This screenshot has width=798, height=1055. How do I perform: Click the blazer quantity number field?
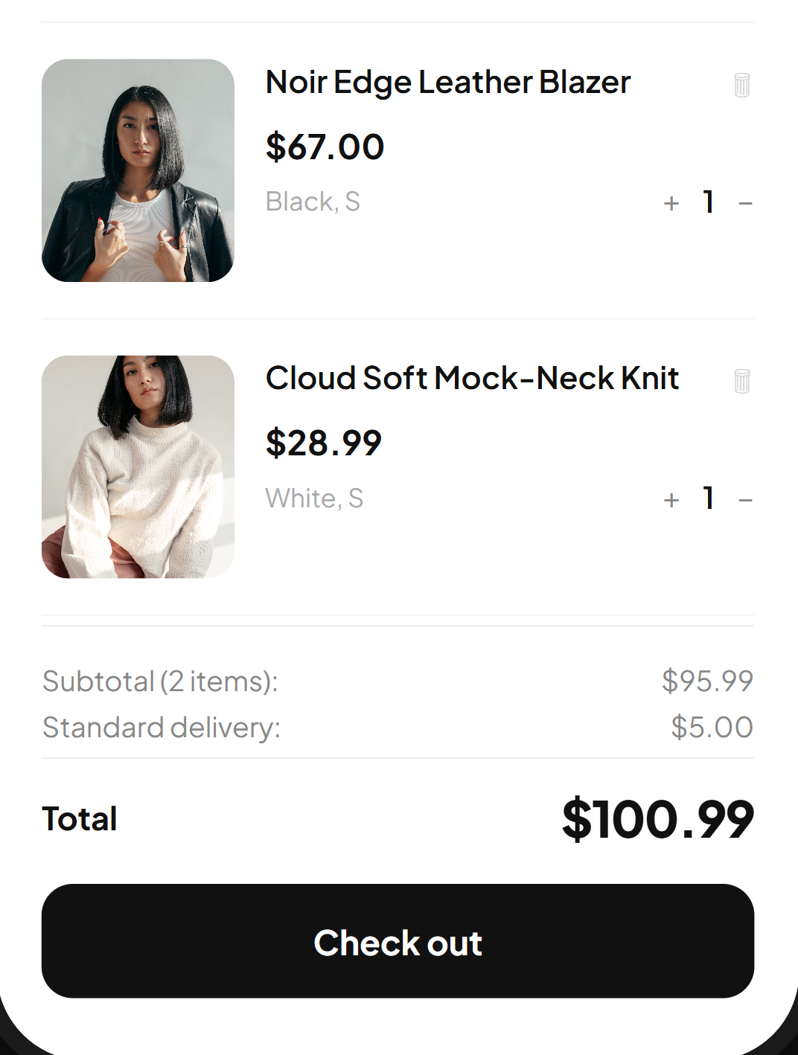click(x=707, y=202)
